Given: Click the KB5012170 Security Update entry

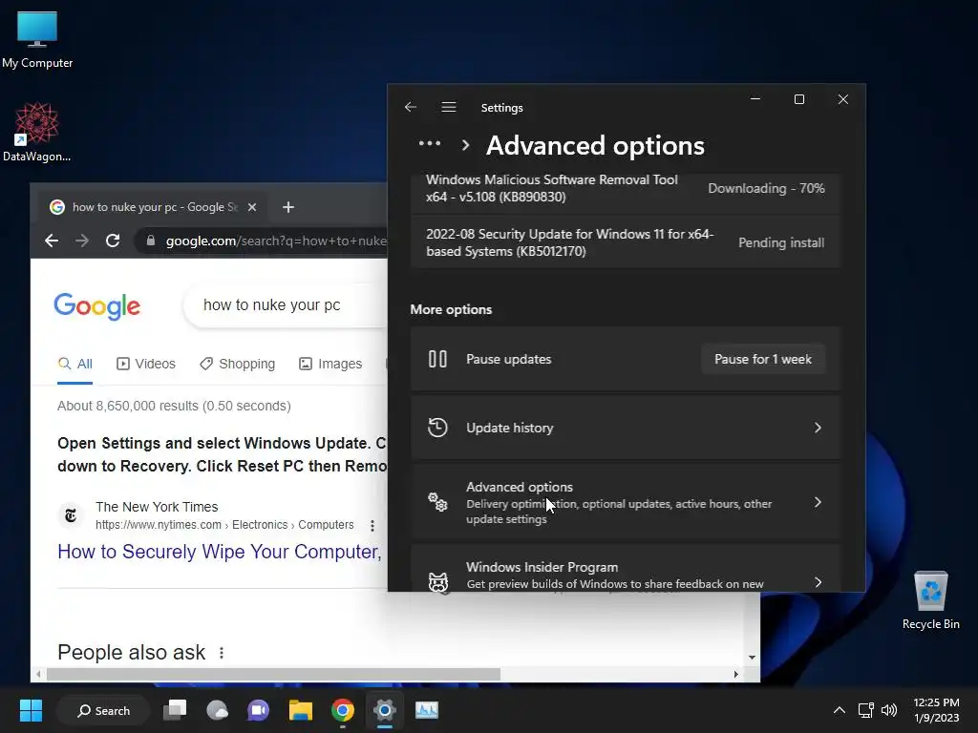Looking at the screenshot, I should coord(626,242).
